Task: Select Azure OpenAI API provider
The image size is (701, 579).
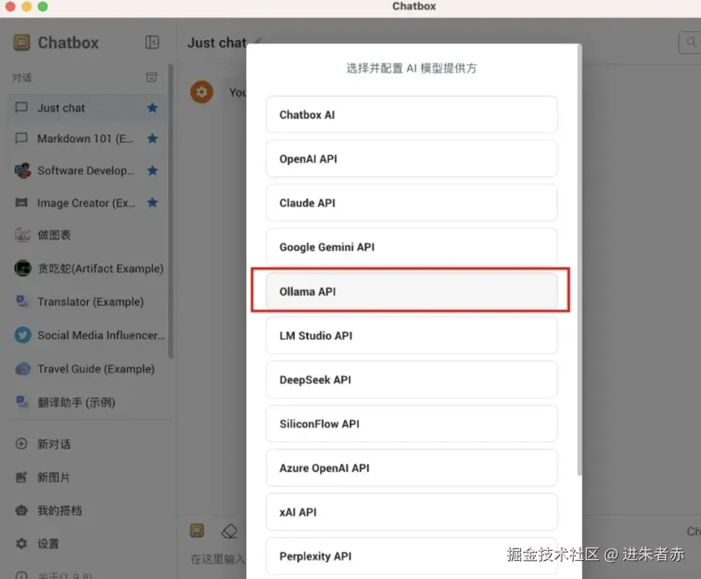Action: 411,468
